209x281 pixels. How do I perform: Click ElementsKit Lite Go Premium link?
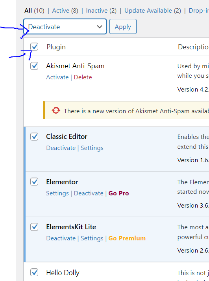(127, 238)
